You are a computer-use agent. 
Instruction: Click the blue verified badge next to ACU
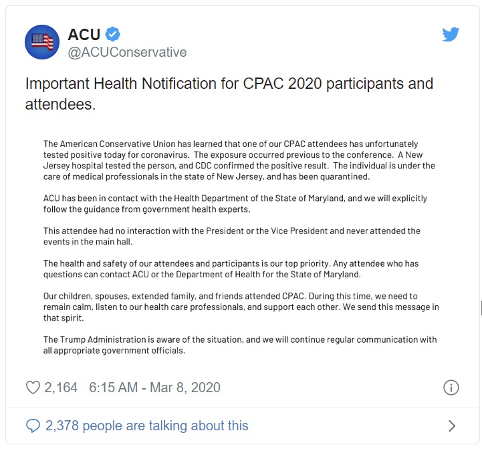click(113, 34)
